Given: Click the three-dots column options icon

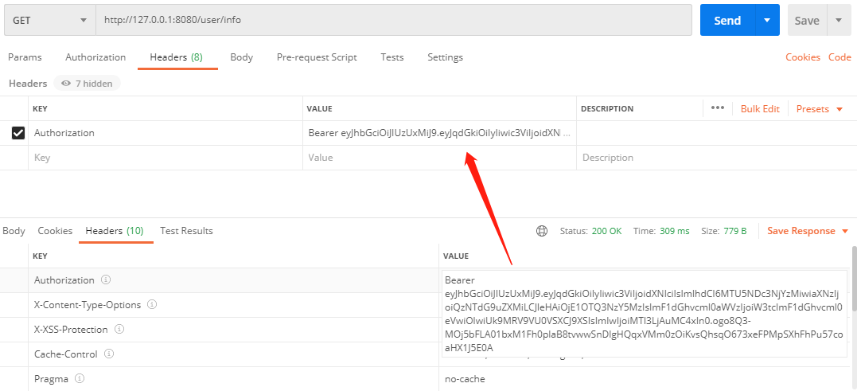Looking at the screenshot, I should [717, 108].
